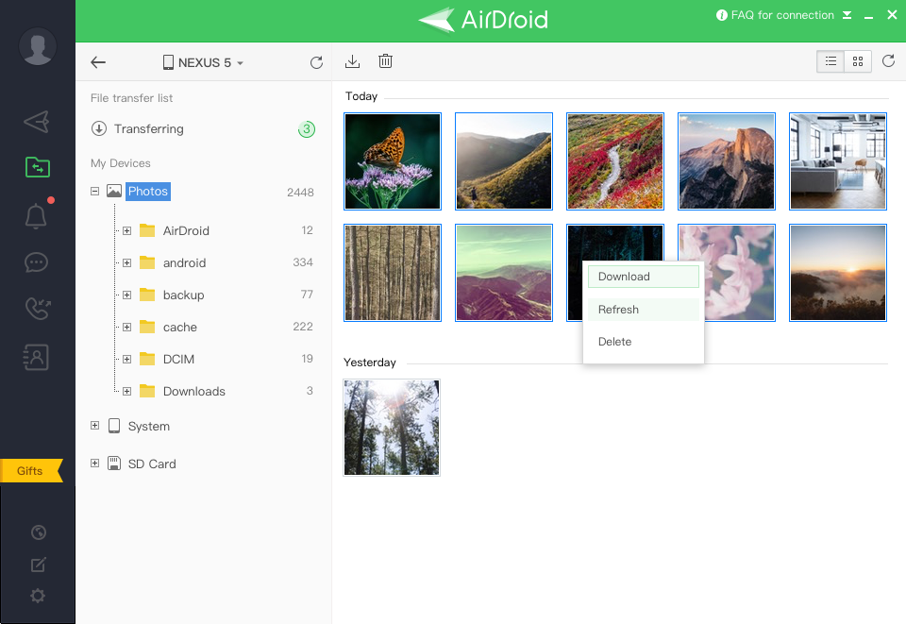
Task: Choose Refresh from the context menu
Action: pyautogui.click(x=643, y=309)
